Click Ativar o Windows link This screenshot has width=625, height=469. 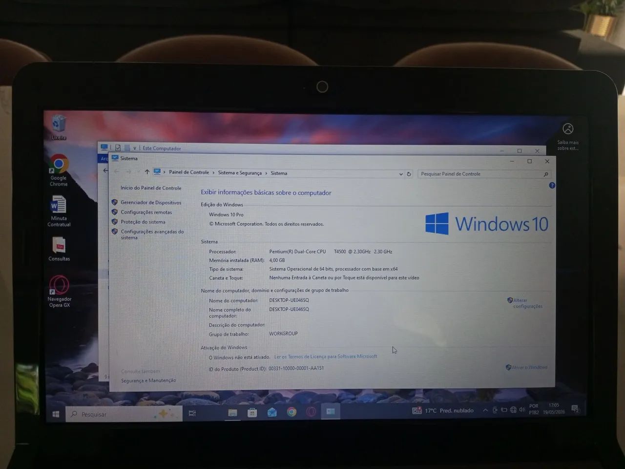(529, 367)
